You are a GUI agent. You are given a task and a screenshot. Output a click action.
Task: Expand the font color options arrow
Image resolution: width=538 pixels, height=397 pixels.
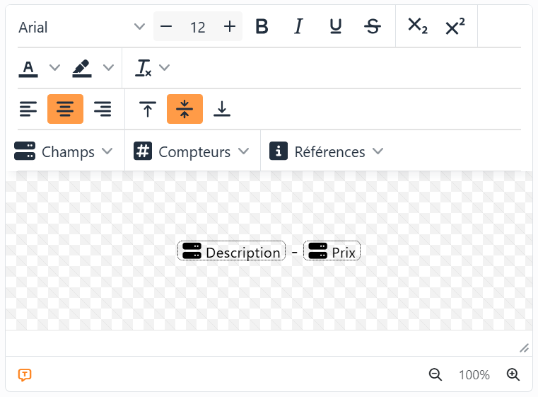(x=54, y=68)
